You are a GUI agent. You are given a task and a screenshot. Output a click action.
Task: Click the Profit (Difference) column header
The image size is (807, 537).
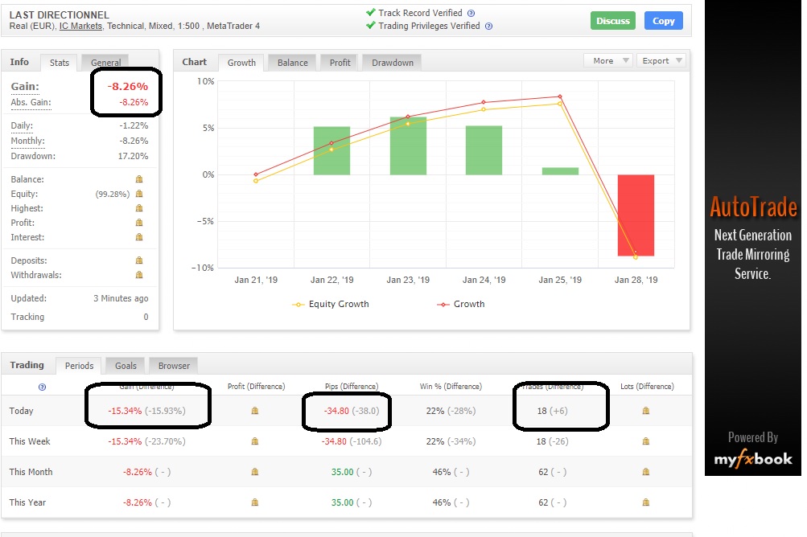click(257, 387)
